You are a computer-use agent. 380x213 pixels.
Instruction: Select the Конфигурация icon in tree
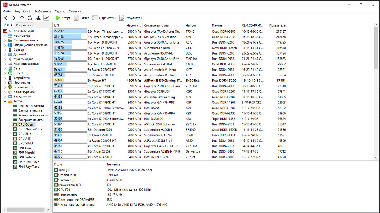(10, 92)
